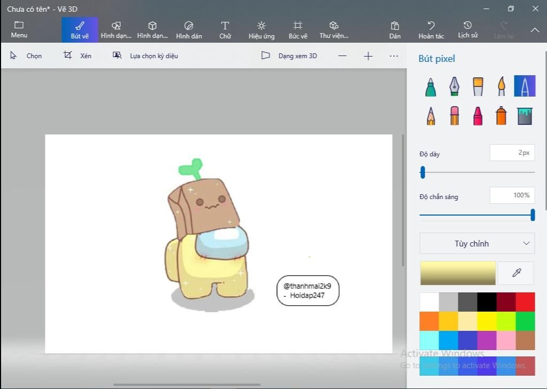Pick the bright yellow color swatch
This screenshot has height=389, width=547.
point(487,321)
